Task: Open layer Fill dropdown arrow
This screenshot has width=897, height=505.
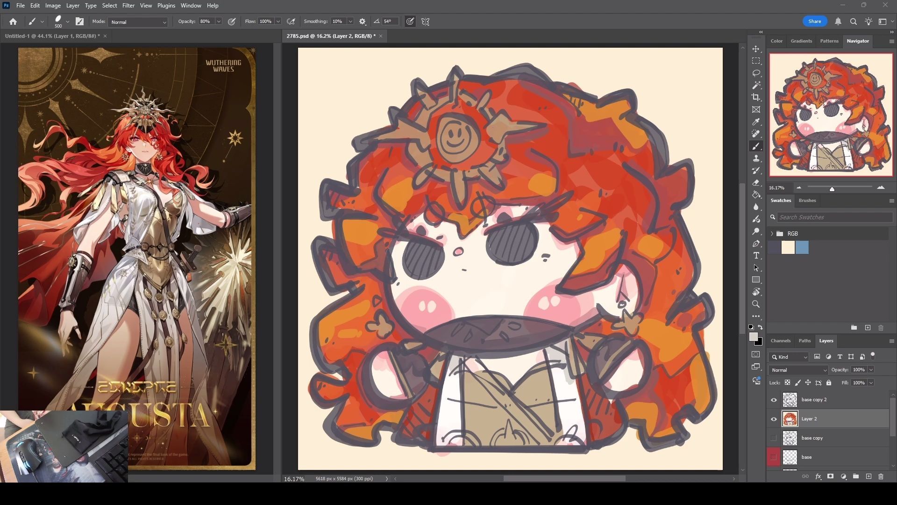Action: (x=871, y=383)
